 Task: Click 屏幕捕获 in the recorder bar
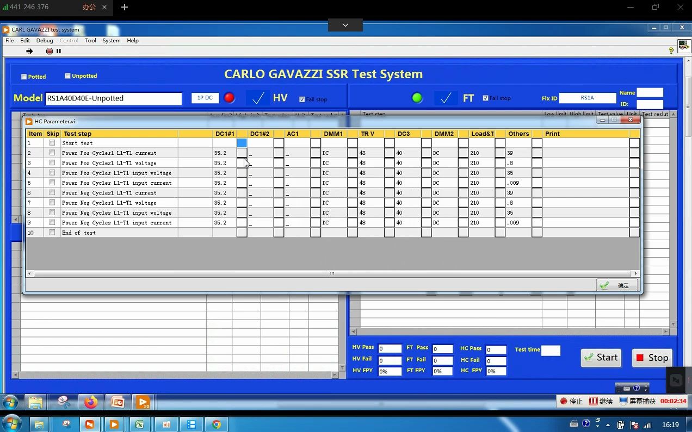coord(638,402)
